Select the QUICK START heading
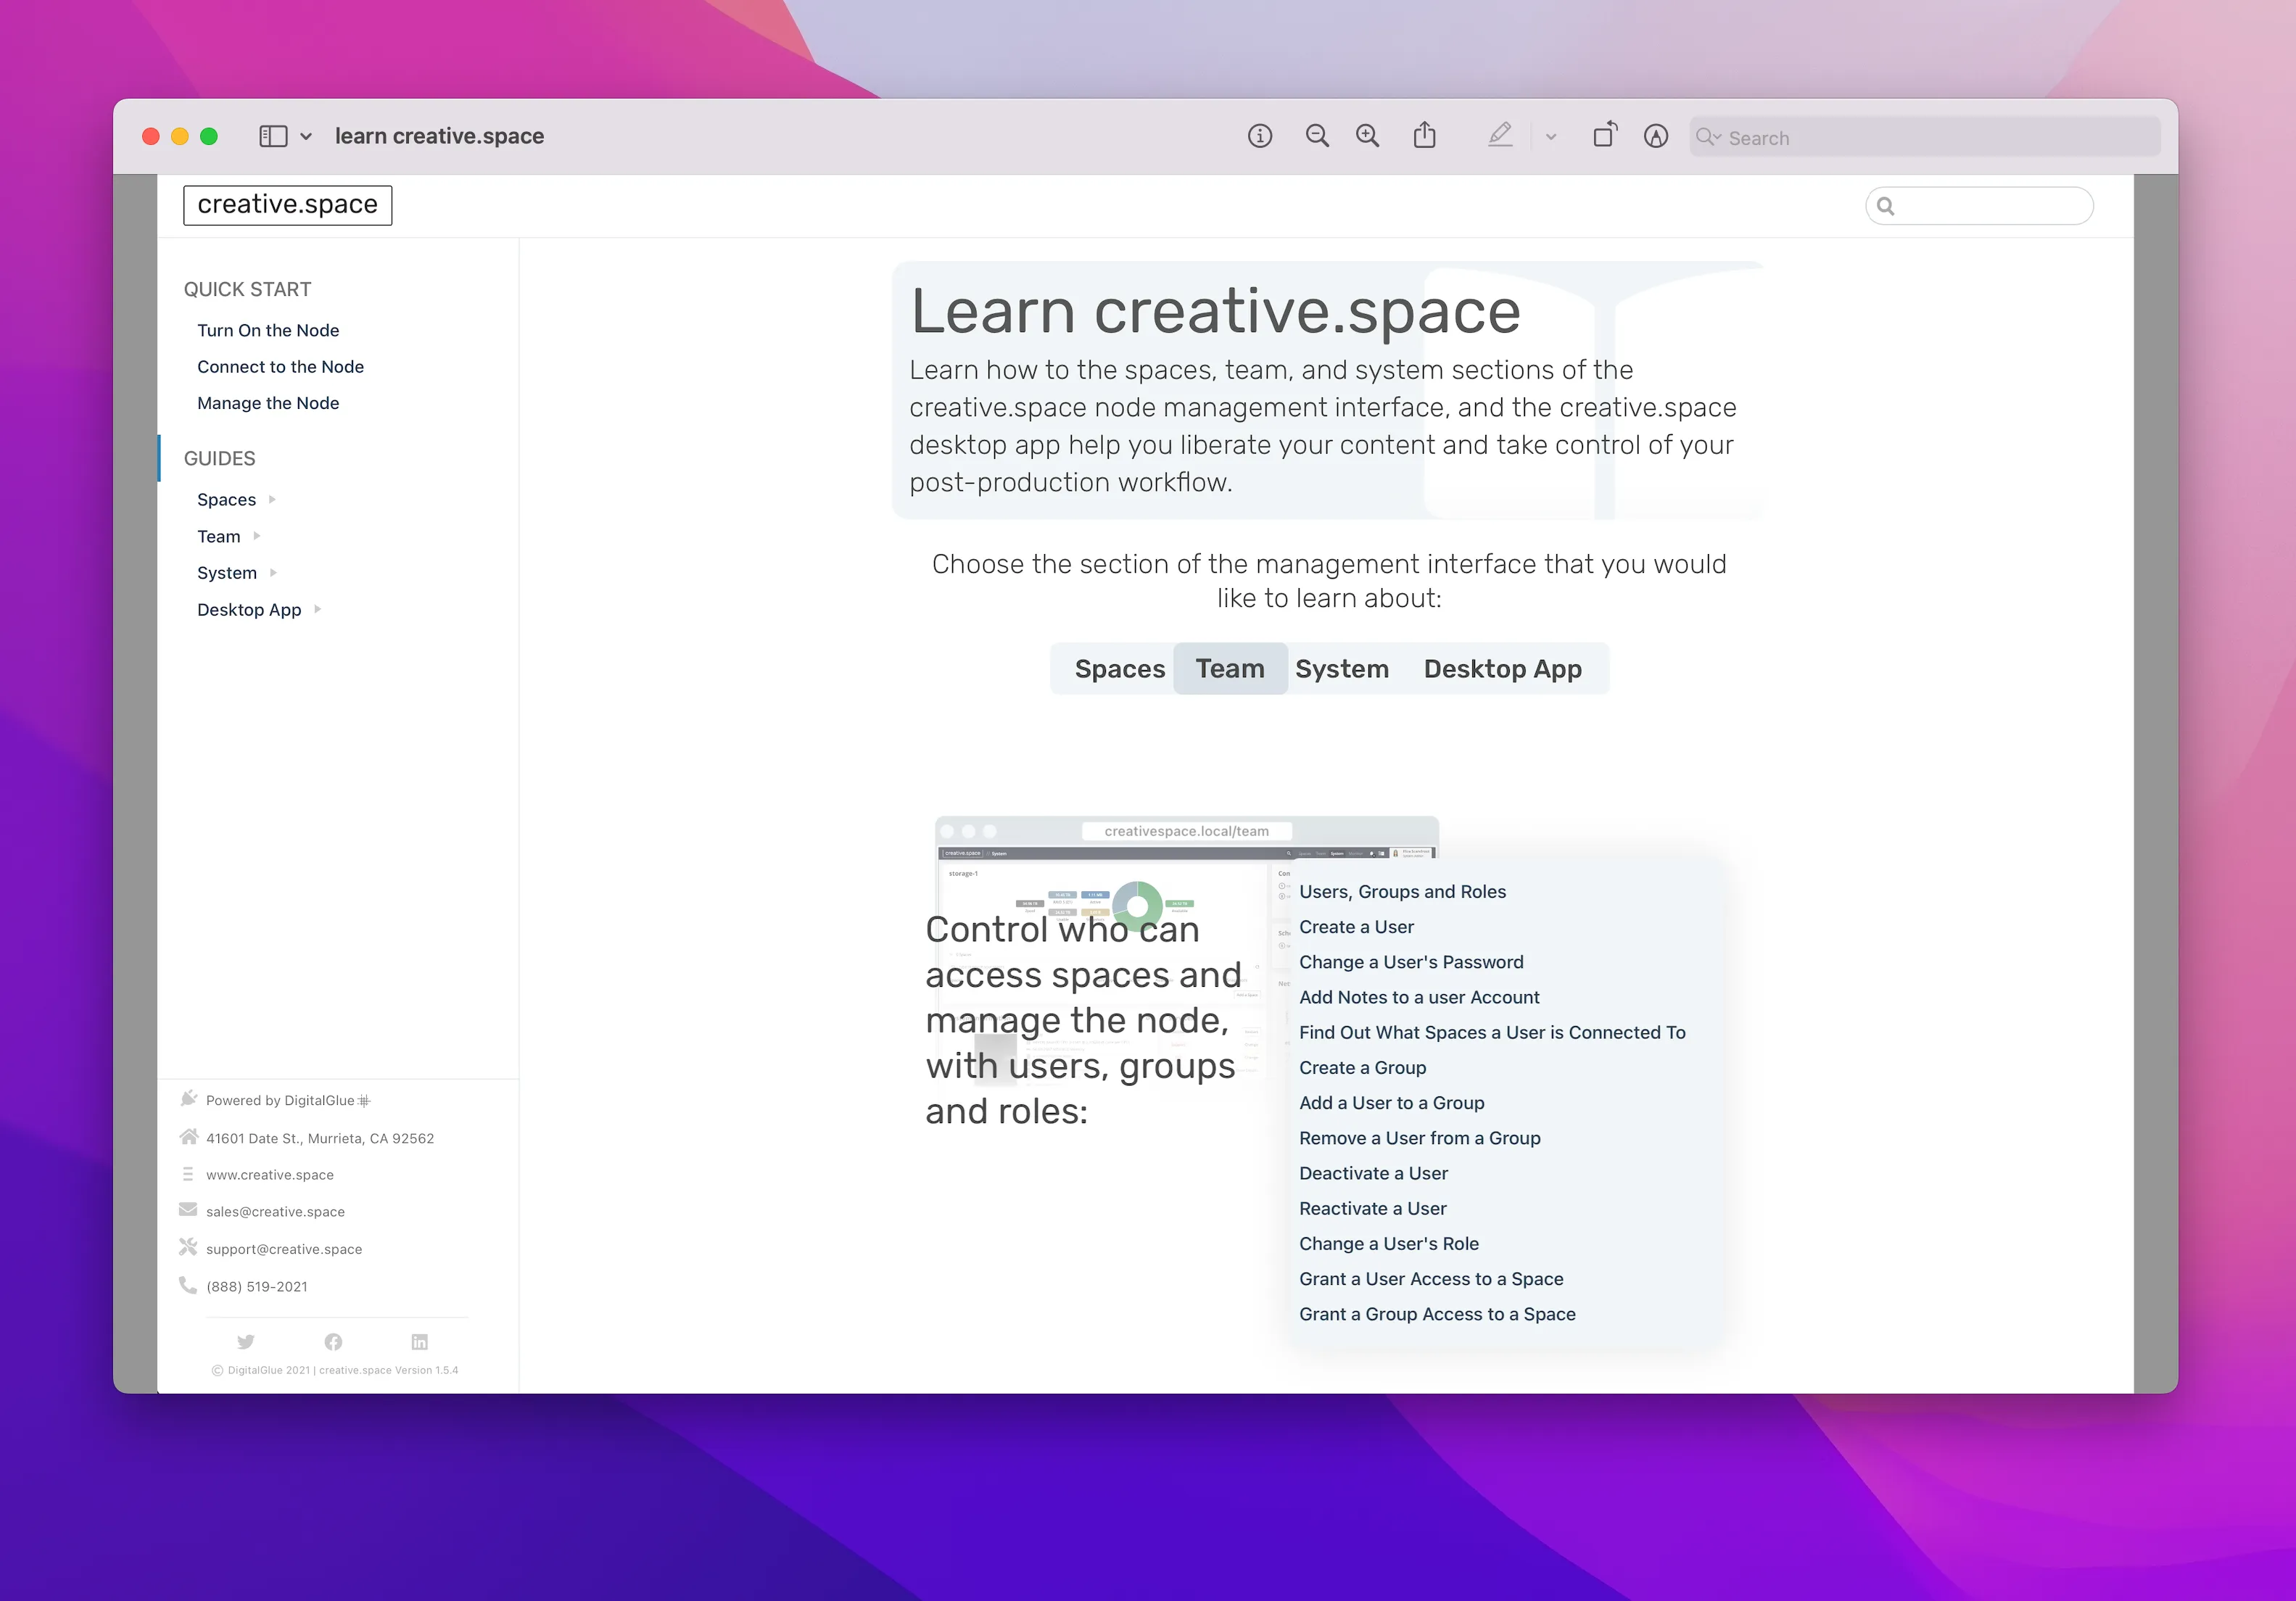The width and height of the screenshot is (2296, 1601). [247, 289]
